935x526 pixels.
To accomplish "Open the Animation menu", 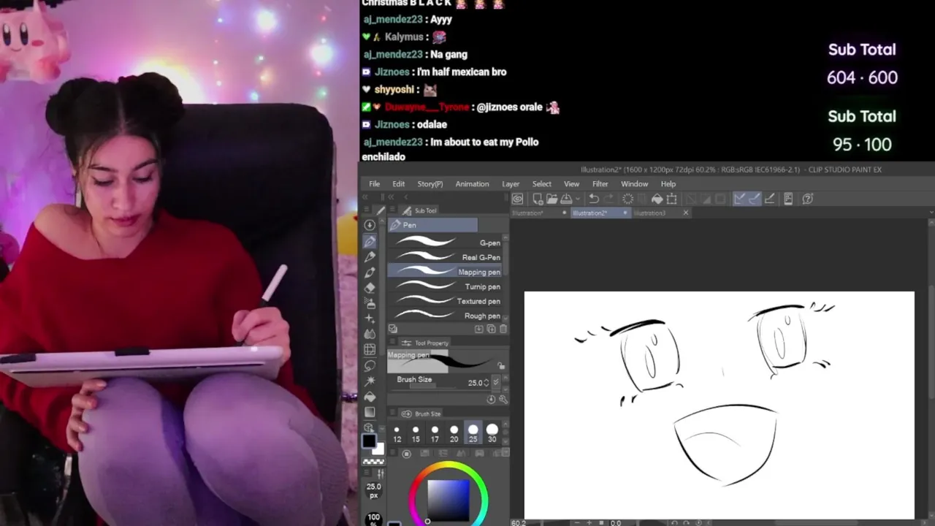I will [472, 183].
